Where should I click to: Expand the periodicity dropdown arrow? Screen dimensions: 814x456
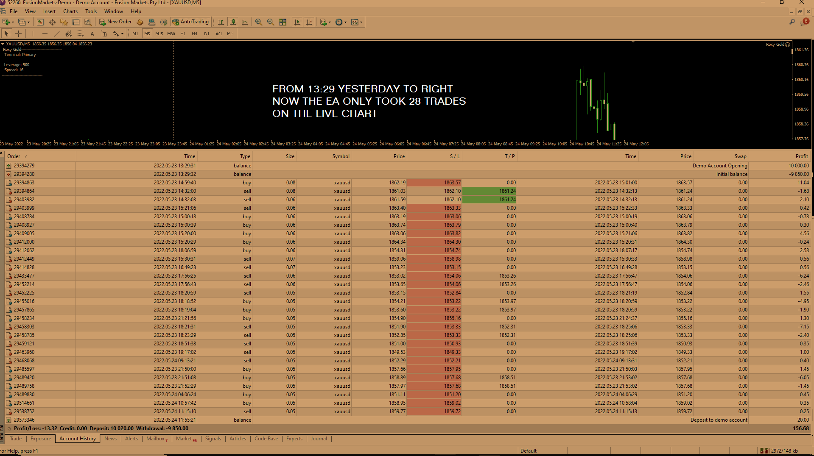point(346,22)
